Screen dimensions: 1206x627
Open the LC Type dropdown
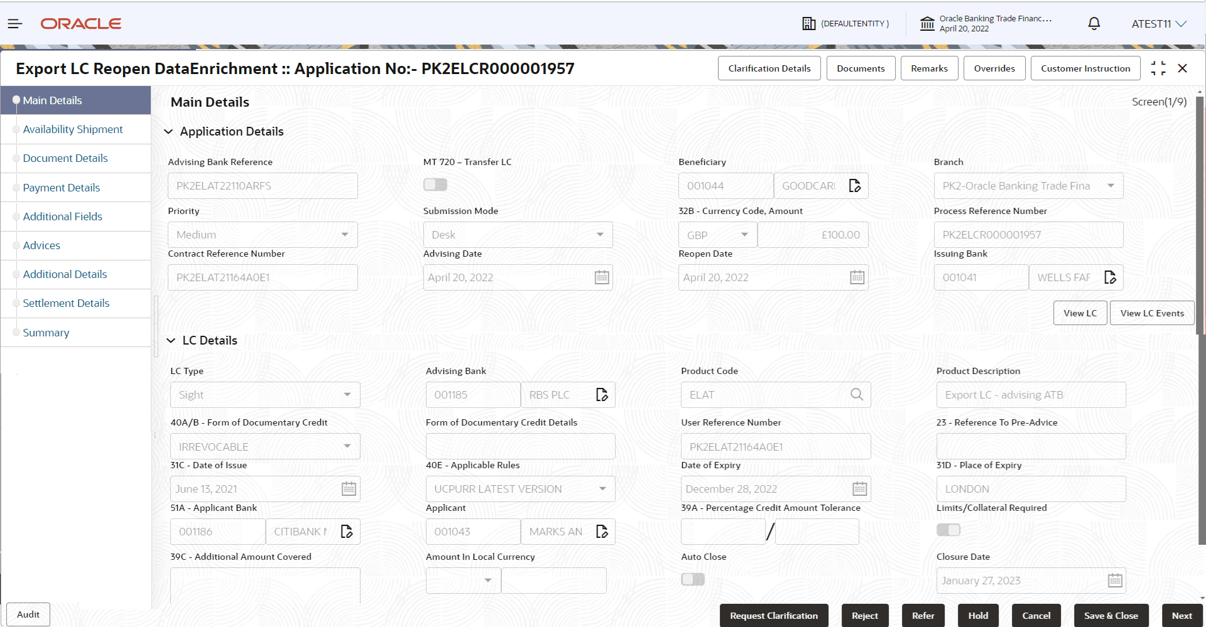pyautogui.click(x=347, y=394)
